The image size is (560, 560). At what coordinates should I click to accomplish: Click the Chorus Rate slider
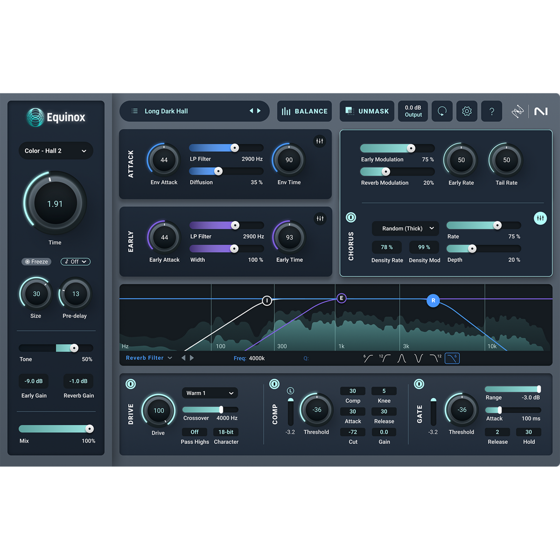click(484, 225)
